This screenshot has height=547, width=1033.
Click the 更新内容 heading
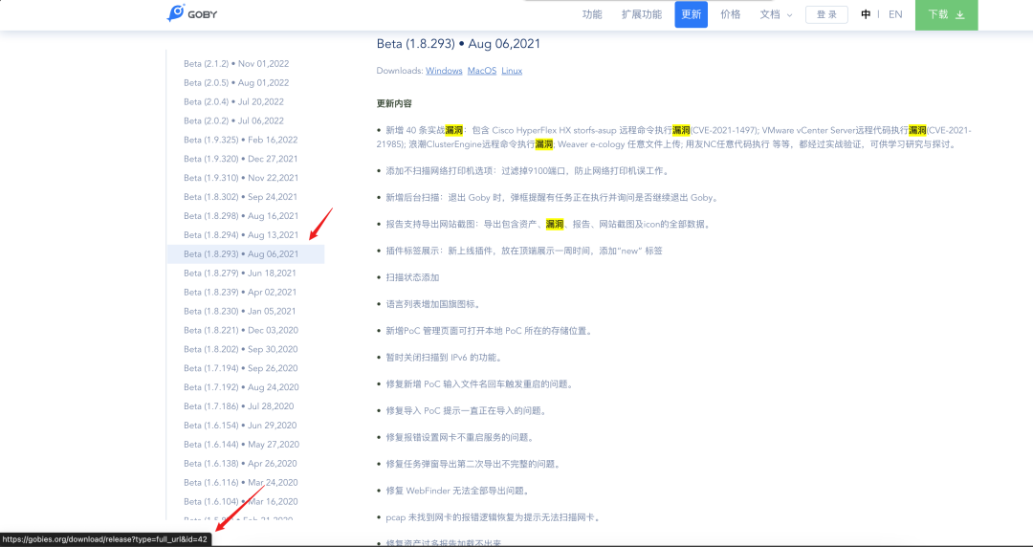(395, 104)
